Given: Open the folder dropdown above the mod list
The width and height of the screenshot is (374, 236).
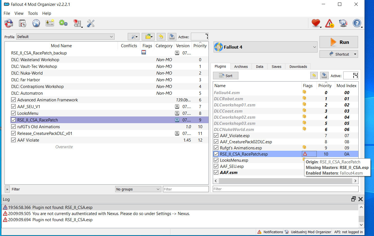Looking at the screenshot, I should [148, 37].
